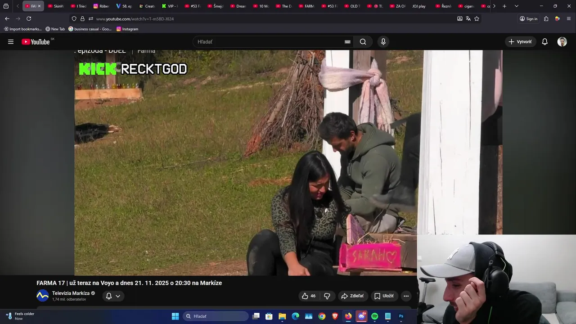Open Spotify from the taskbar
Screen dimensions: 576x324
coord(375,316)
